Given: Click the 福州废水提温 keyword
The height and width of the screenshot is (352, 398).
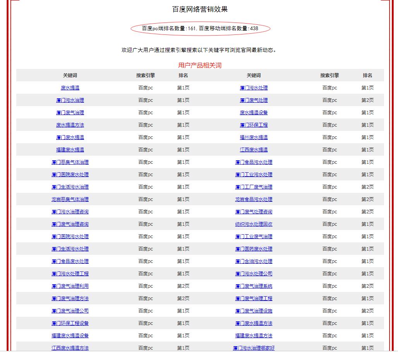Looking at the screenshot, I should 254,137.
